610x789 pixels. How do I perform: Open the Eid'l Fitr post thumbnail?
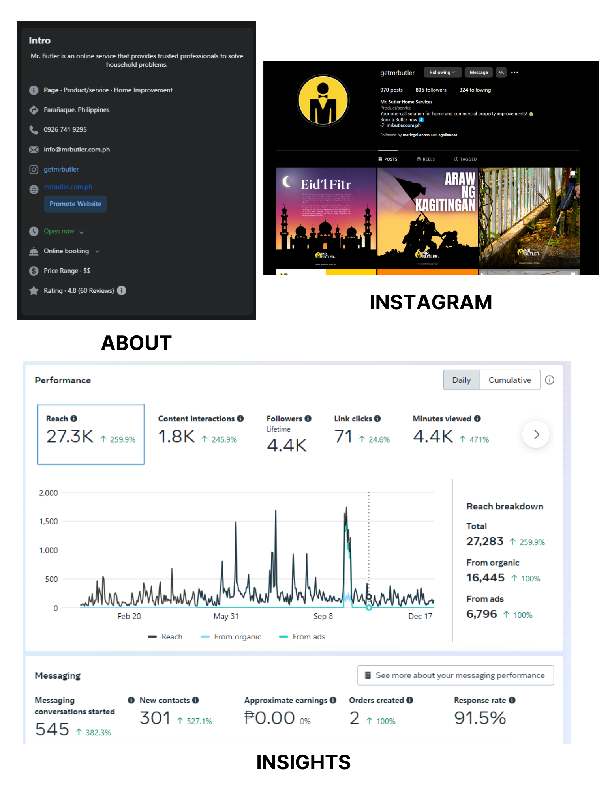pos(326,217)
